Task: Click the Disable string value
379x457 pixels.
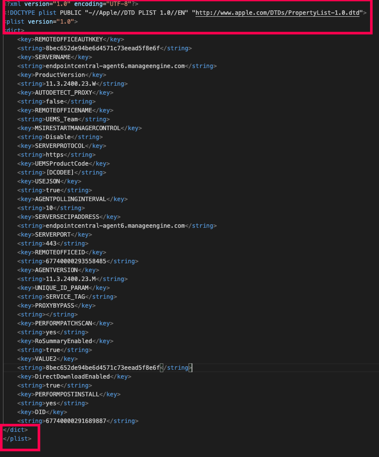Action: coord(58,137)
